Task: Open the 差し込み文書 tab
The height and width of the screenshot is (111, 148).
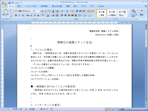Action: (x=57, y=6)
